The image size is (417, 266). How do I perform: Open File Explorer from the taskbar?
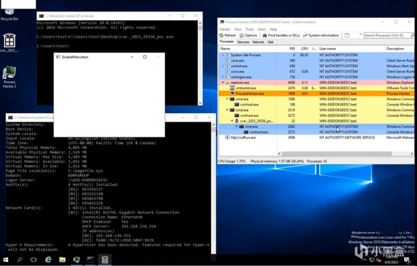(62, 260)
